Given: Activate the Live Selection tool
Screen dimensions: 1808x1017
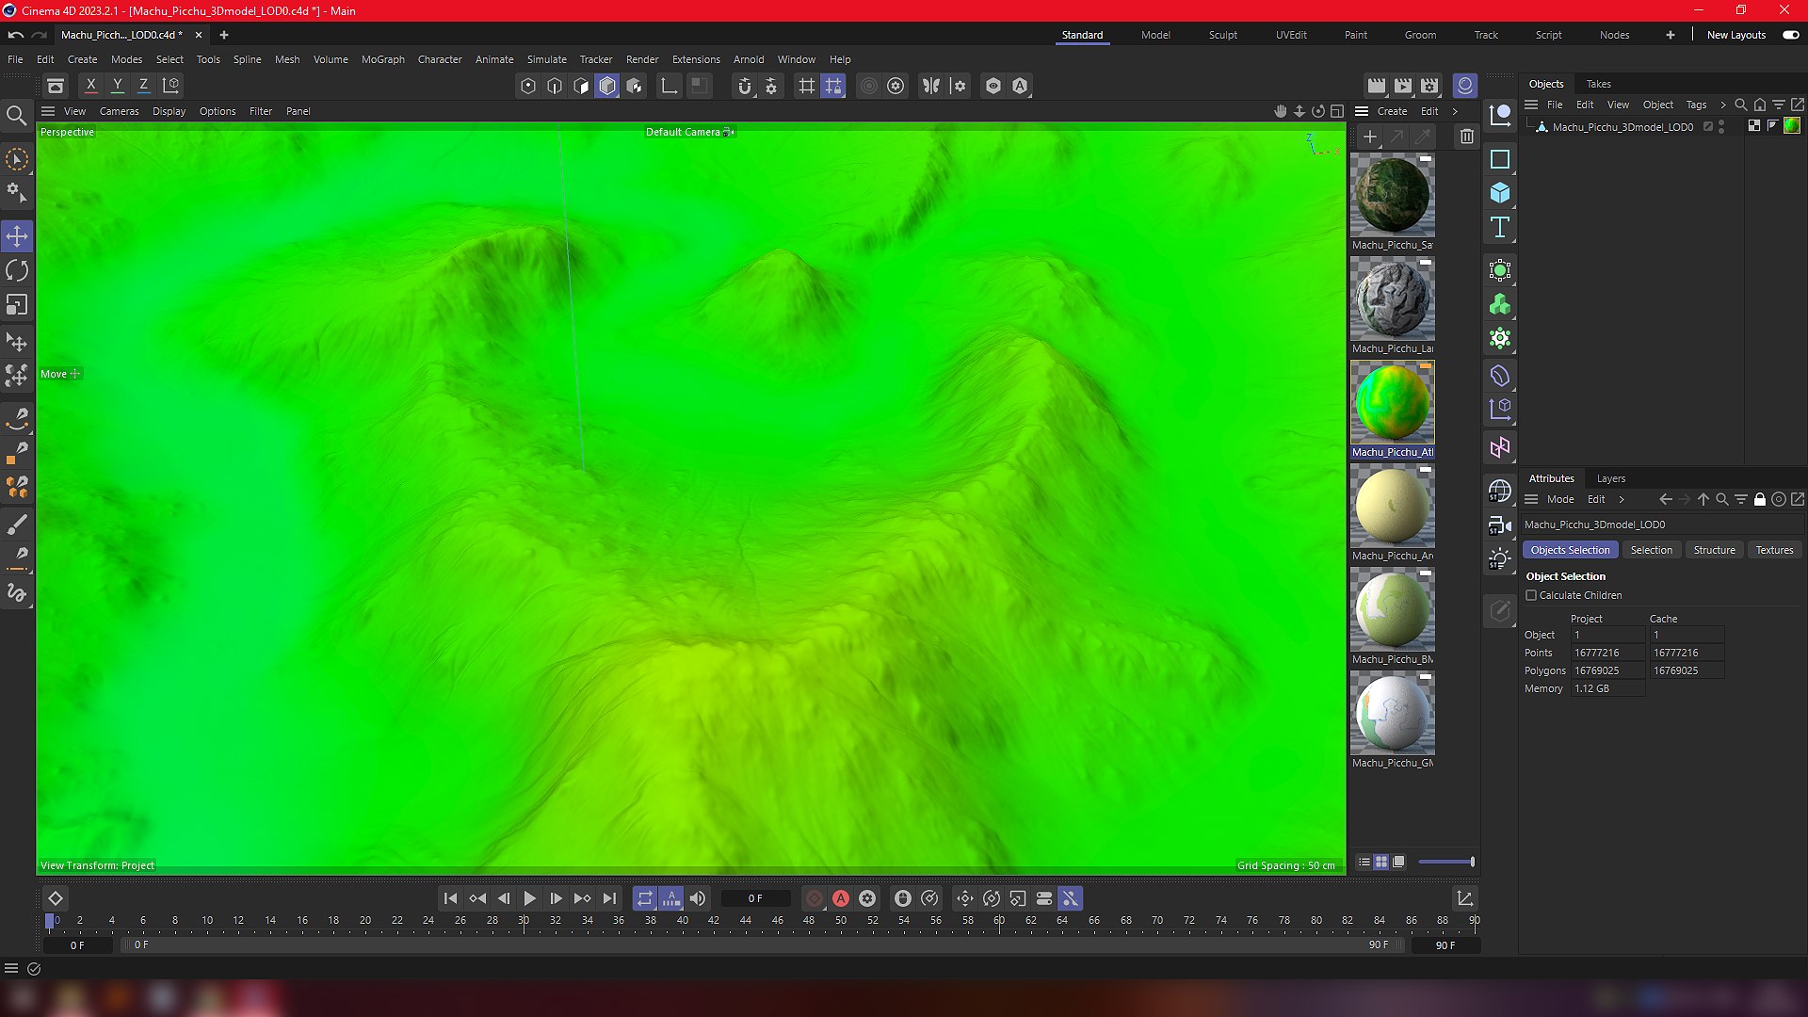Looking at the screenshot, I should coord(17,159).
